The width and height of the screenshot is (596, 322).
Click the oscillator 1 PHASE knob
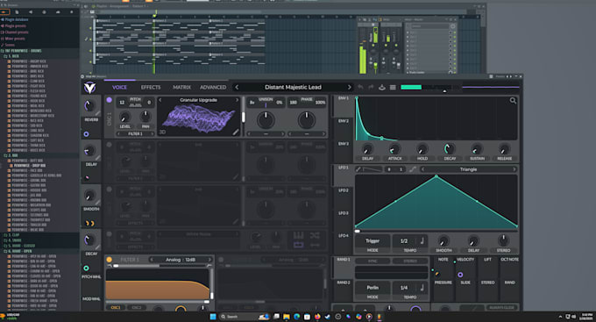coord(307,120)
